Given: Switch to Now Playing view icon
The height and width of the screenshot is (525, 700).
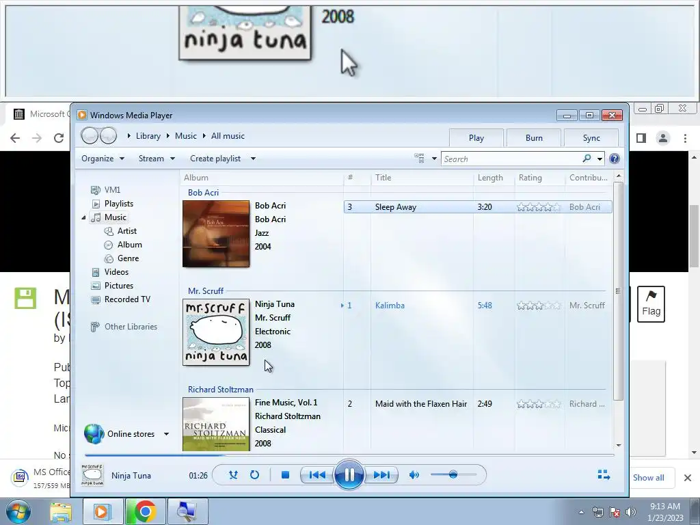Looking at the screenshot, I should (604, 474).
